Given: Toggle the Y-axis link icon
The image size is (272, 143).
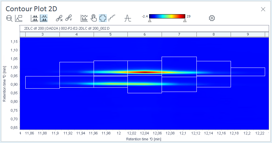Looking at the screenshot, I should pyautogui.click(x=69, y=18).
